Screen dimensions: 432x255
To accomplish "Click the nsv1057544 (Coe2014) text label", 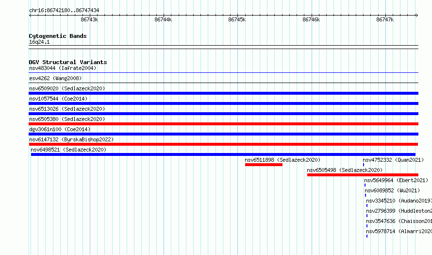I will (x=58, y=99).
